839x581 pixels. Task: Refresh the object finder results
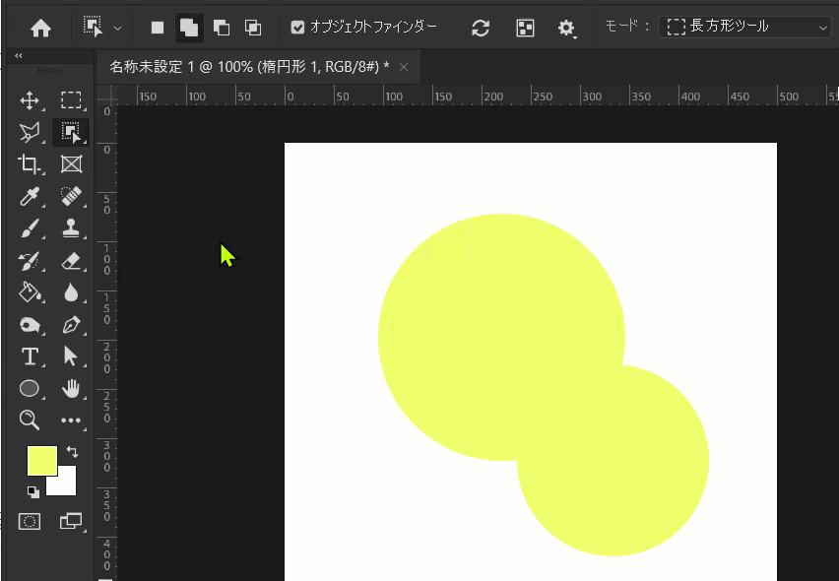pos(480,28)
